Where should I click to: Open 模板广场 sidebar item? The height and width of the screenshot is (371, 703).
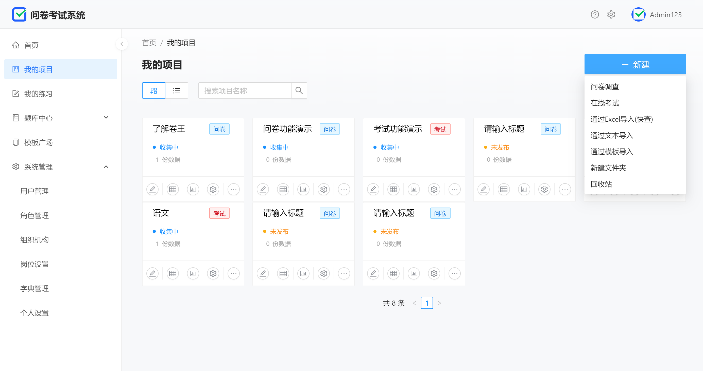(61, 142)
